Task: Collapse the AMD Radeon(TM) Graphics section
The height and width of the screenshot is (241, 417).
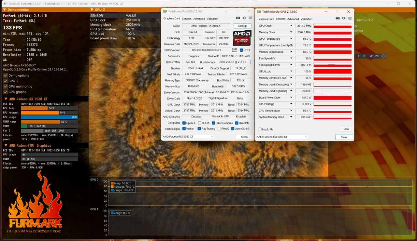Action: (x=6, y=145)
